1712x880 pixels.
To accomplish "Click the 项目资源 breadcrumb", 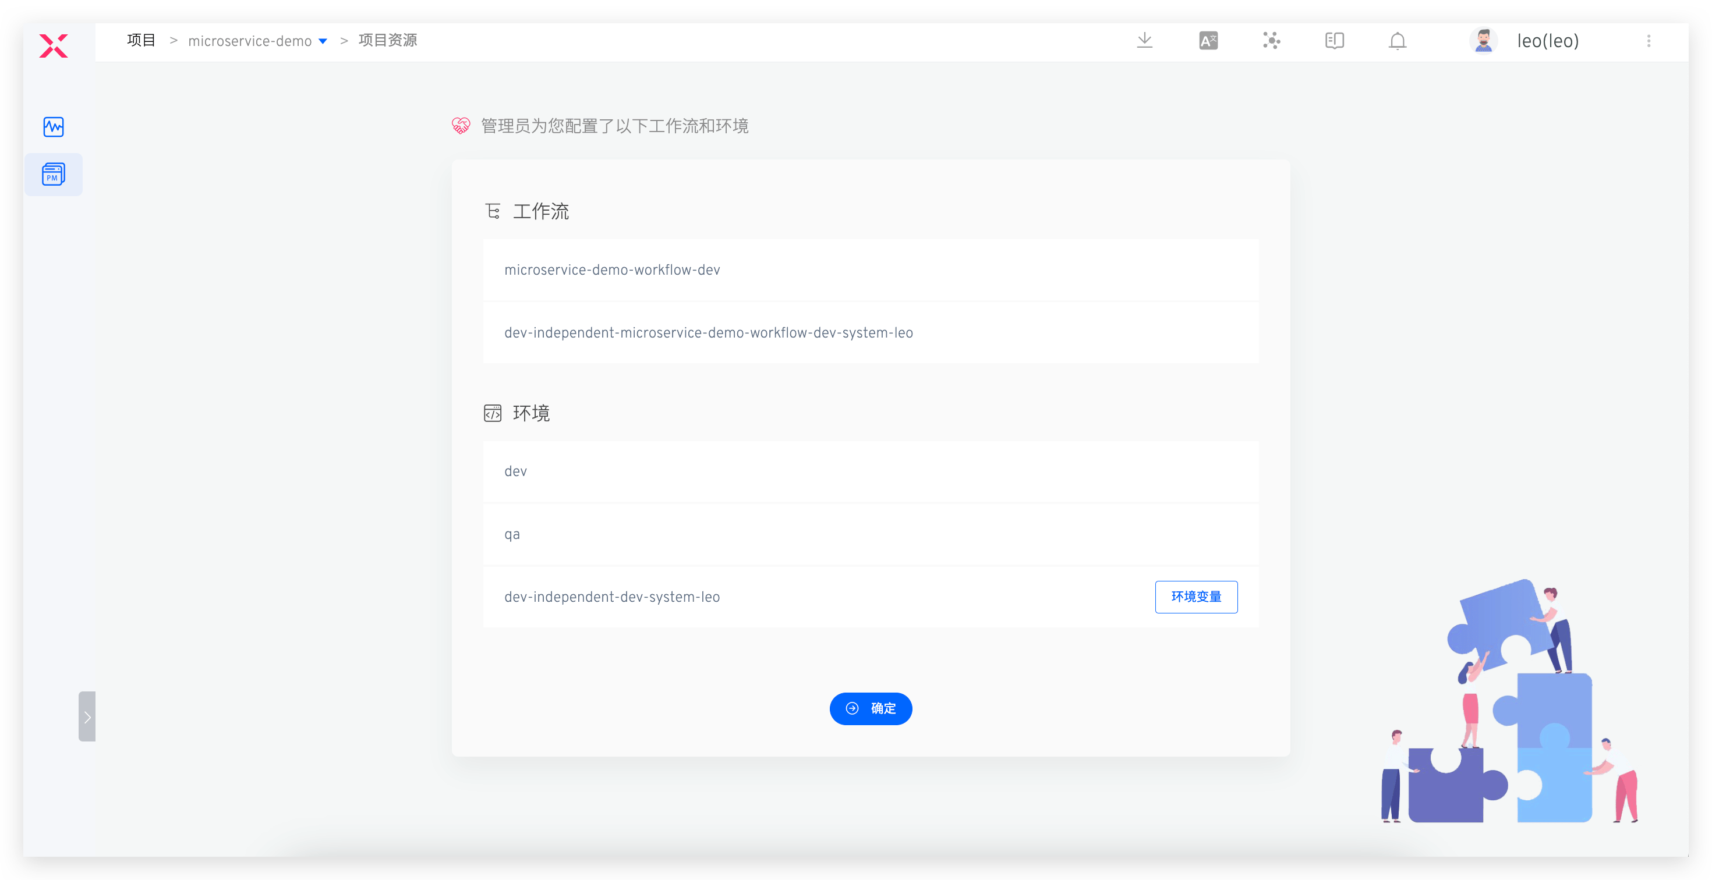I will coord(387,41).
